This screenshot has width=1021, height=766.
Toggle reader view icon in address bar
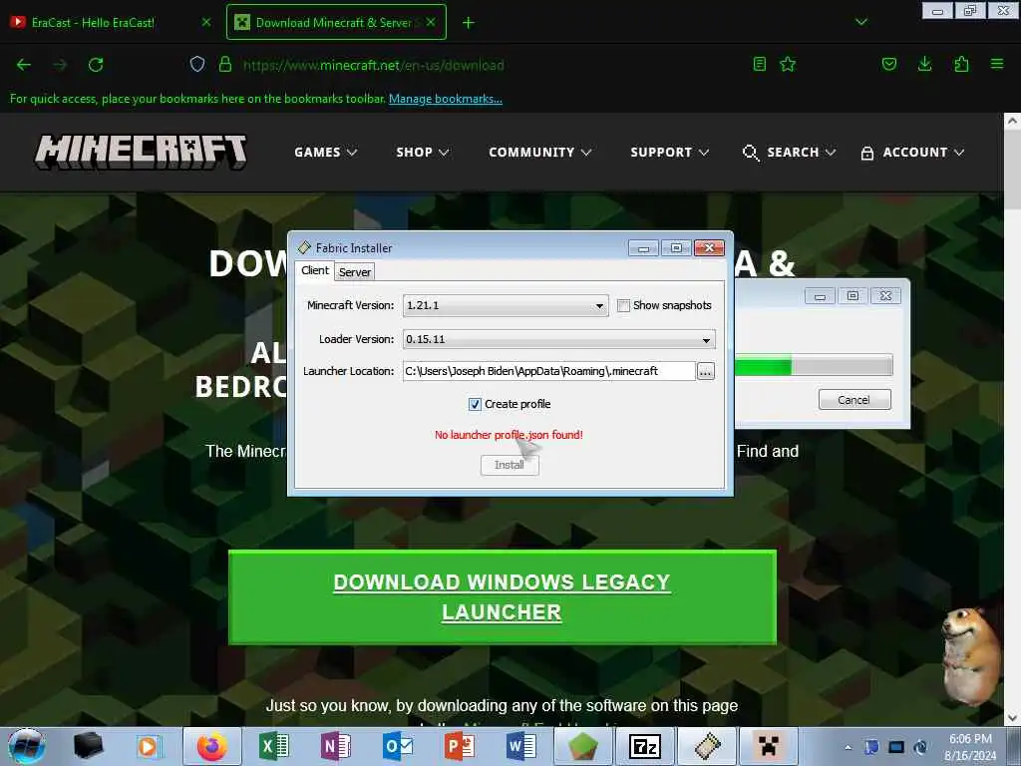(759, 64)
